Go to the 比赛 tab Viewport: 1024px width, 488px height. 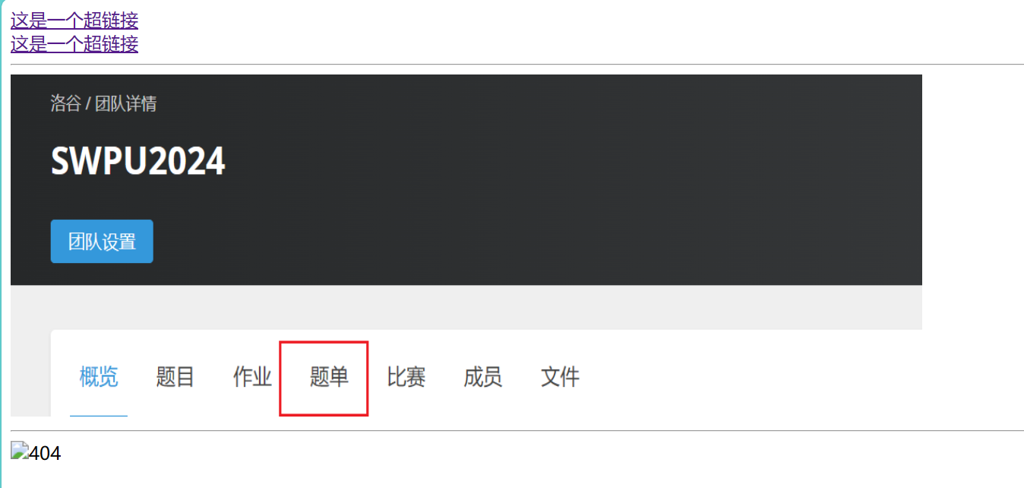coord(406,377)
